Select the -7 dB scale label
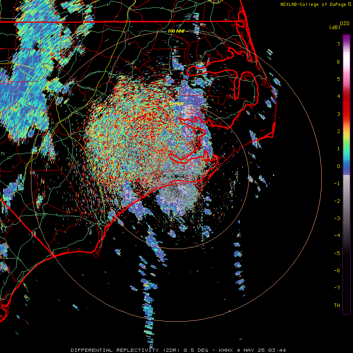This screenshot has height=353, width=353. pos(337,288)
